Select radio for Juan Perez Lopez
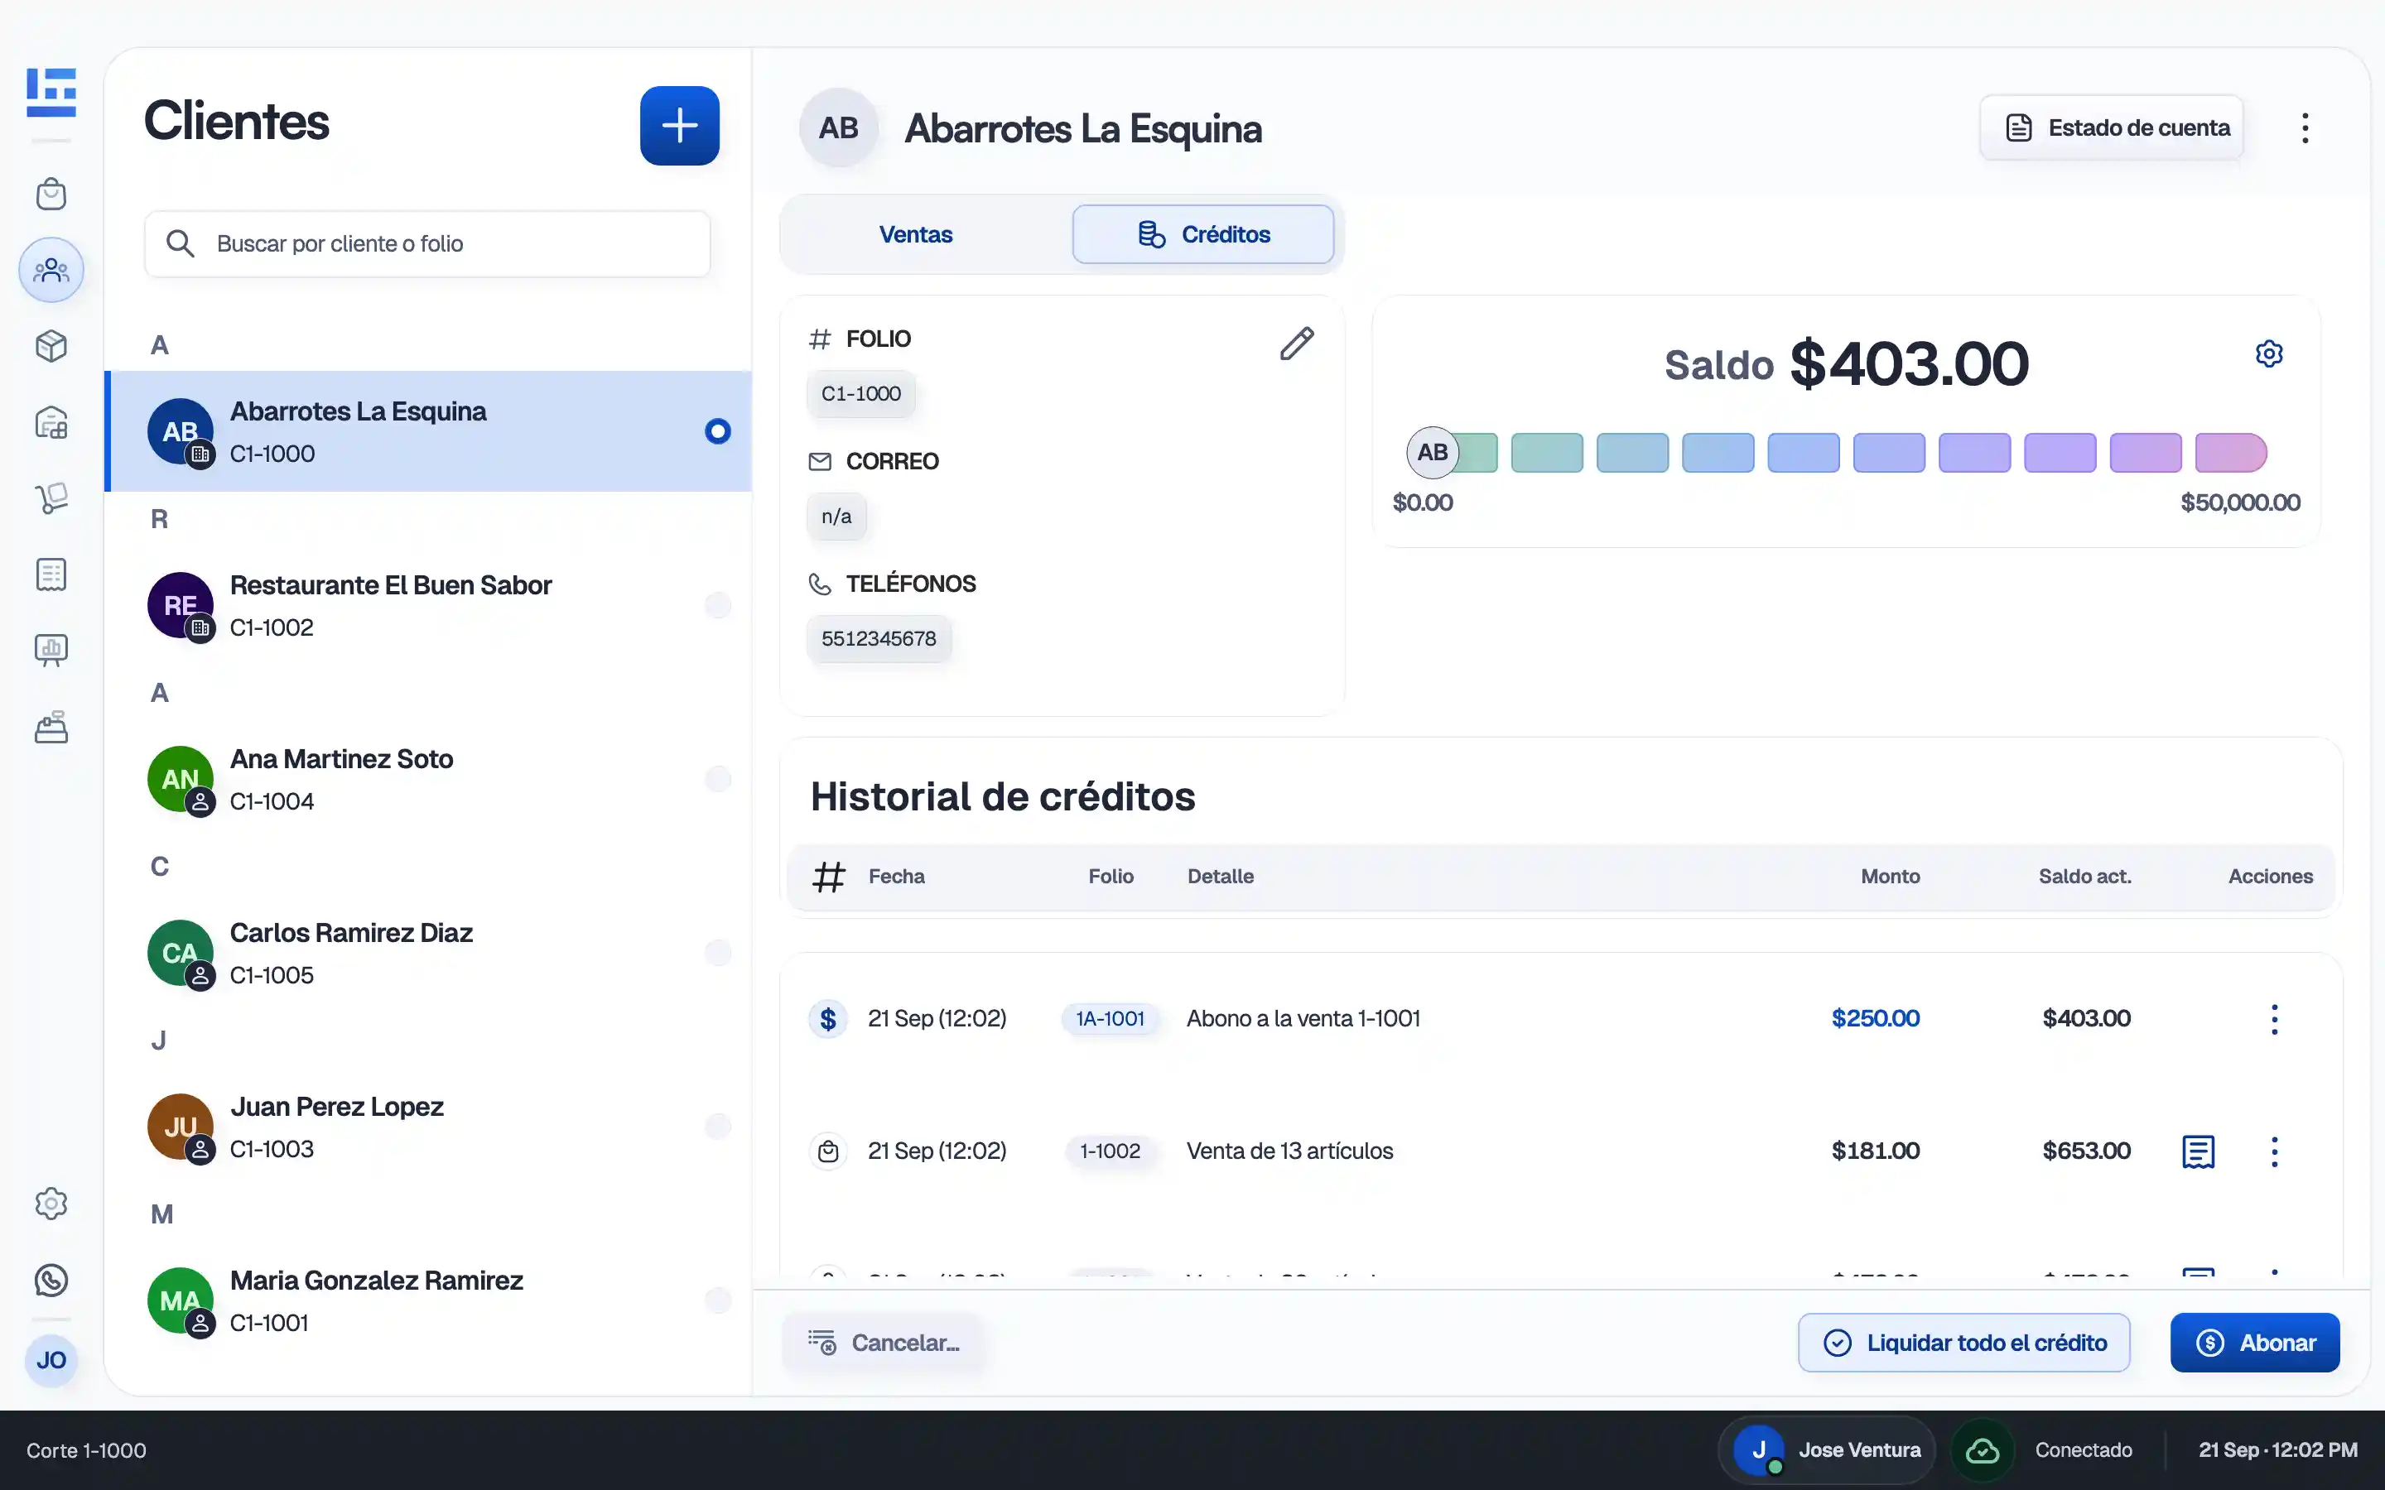Viewport: 2385px width, 1490px height. click(x=719, y=1127)
